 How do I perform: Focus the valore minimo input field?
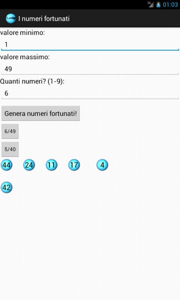point(90,45)
